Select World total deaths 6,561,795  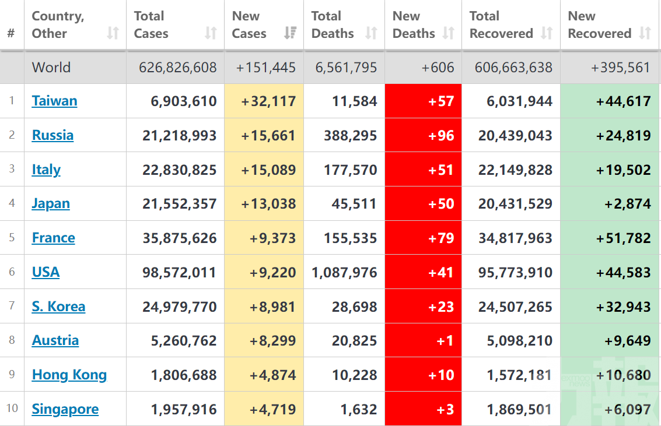coord(346,68)
